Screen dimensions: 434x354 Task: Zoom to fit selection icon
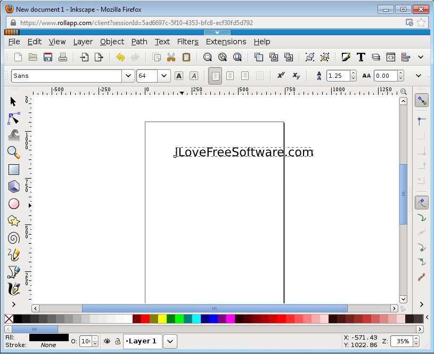click(x=208, y=58)
